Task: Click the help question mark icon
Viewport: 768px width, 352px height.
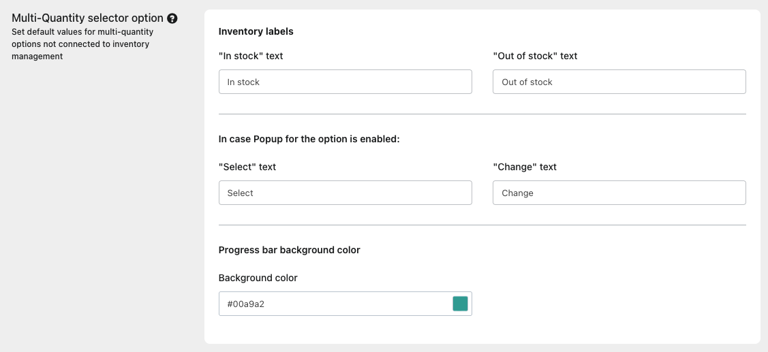Action: click(x=172, y=18)
